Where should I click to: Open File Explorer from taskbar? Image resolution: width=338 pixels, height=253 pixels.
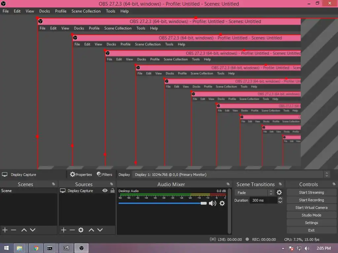coord(19,248)
